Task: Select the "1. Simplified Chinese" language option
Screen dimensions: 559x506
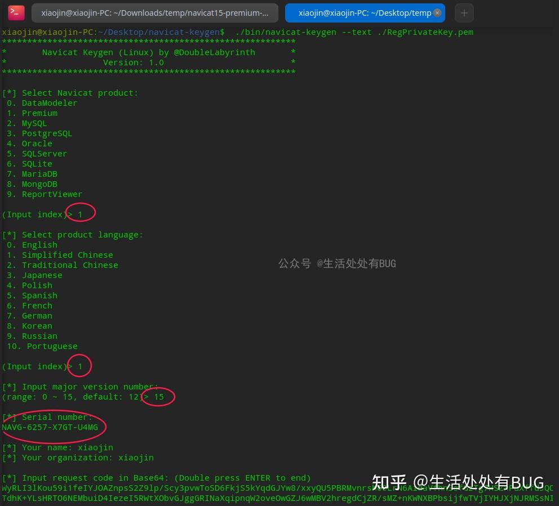Action: tap(59, 254)
